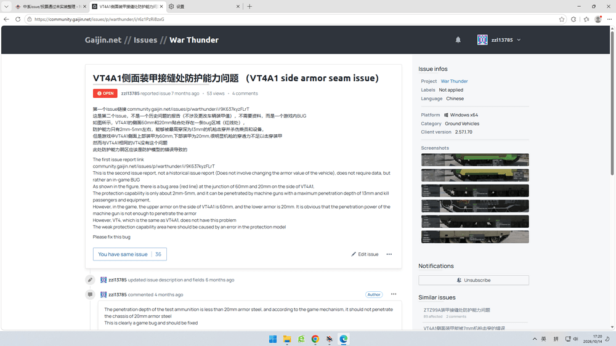Image resolution: width=616 pixels, height=346 pixels.
Task: Open zzl13785 profile in the update entry
Action: pyautogui.click(x=118, y=280)
